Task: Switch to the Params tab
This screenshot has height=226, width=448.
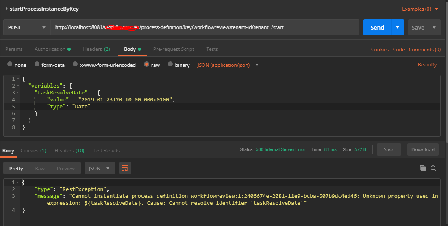Action: (14, 49)
